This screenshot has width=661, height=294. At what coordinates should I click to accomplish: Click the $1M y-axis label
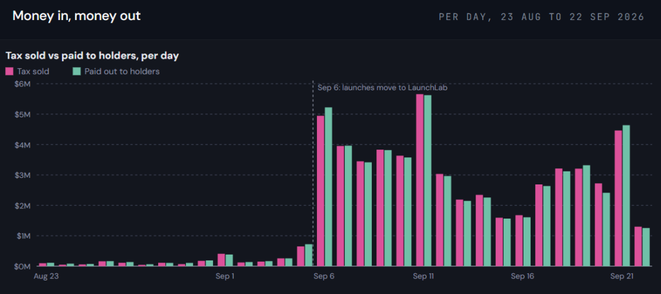[24, 236]
